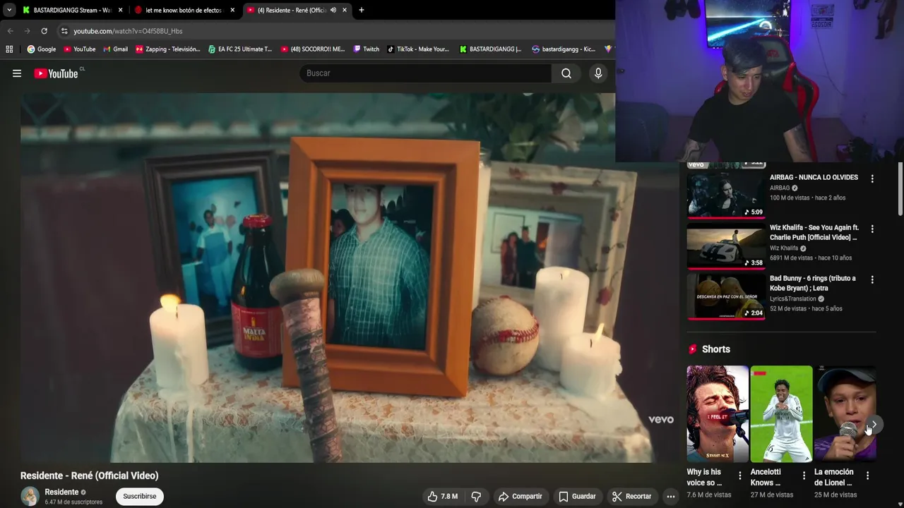Click the Suscribirse button

coord(140,496)
